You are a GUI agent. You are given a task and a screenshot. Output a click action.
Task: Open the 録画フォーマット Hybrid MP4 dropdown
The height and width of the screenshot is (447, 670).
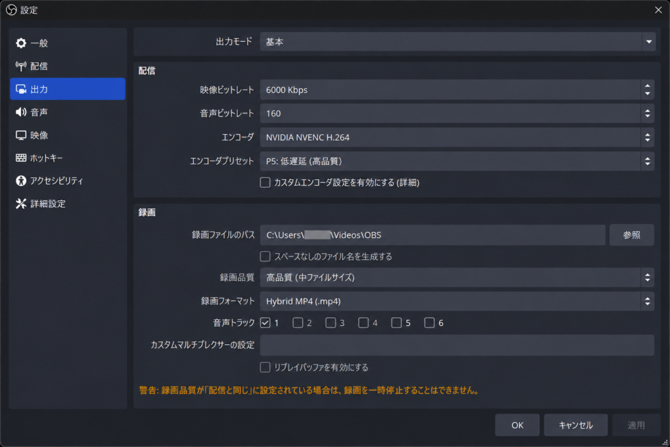coord(457,301)
